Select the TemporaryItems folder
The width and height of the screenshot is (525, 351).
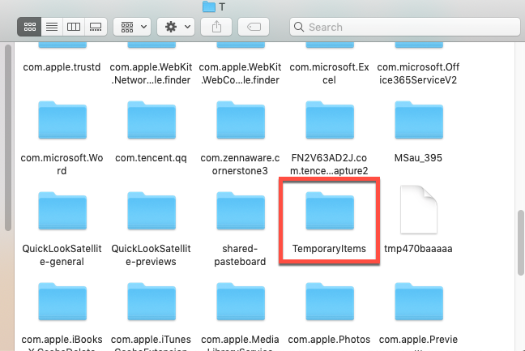(x=328, y=213)
